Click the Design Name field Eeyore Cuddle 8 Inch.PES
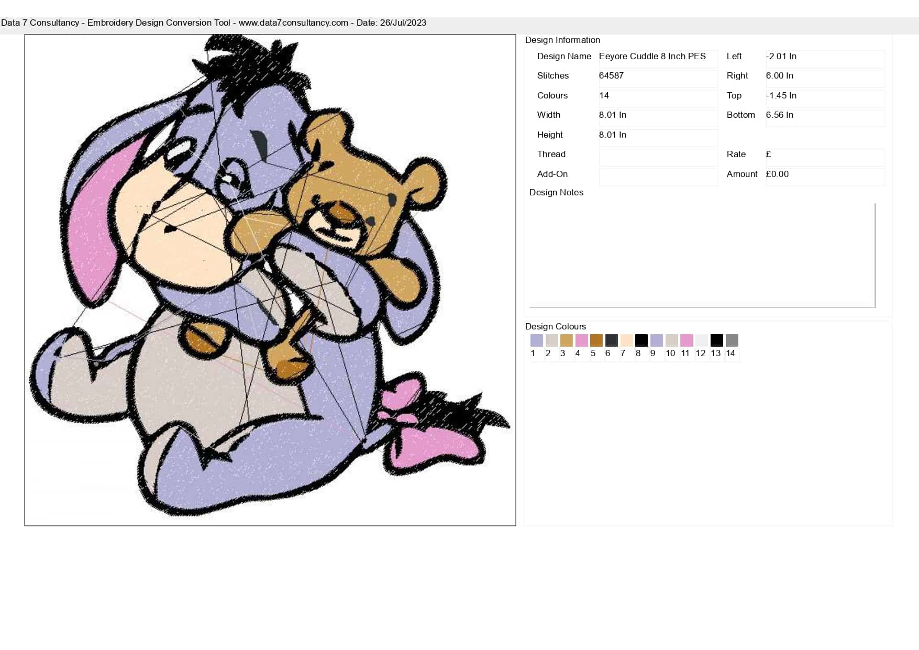 tap(658, 59)
